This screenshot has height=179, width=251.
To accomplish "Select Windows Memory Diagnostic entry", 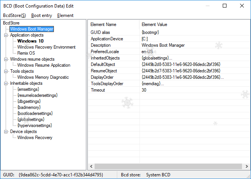I will point(43,77).
